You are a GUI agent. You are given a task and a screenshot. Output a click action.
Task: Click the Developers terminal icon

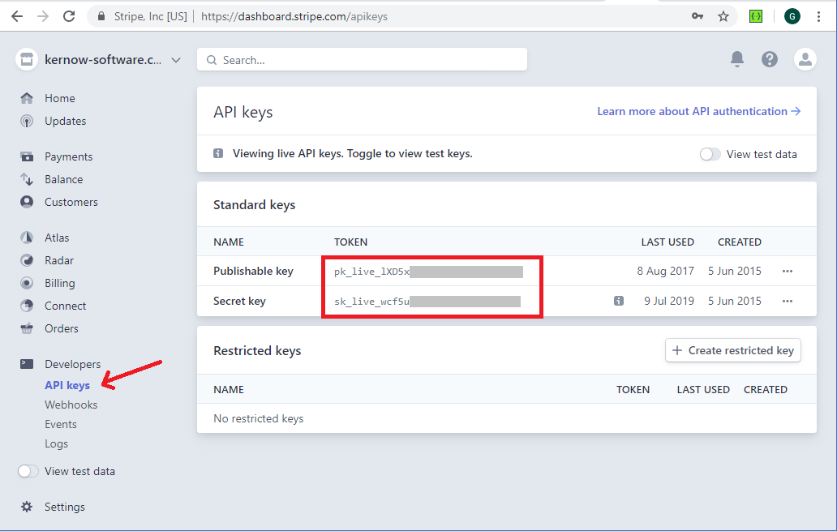point(27,364)
